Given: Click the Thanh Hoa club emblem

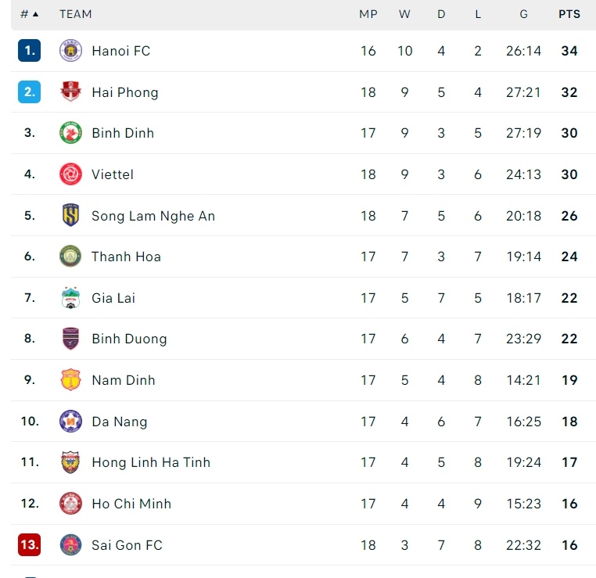Looking at the screenshot, I should (x=71, y=257).
